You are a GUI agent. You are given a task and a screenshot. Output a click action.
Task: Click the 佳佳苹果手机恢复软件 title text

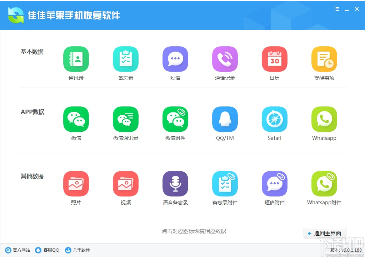point(74,16)
